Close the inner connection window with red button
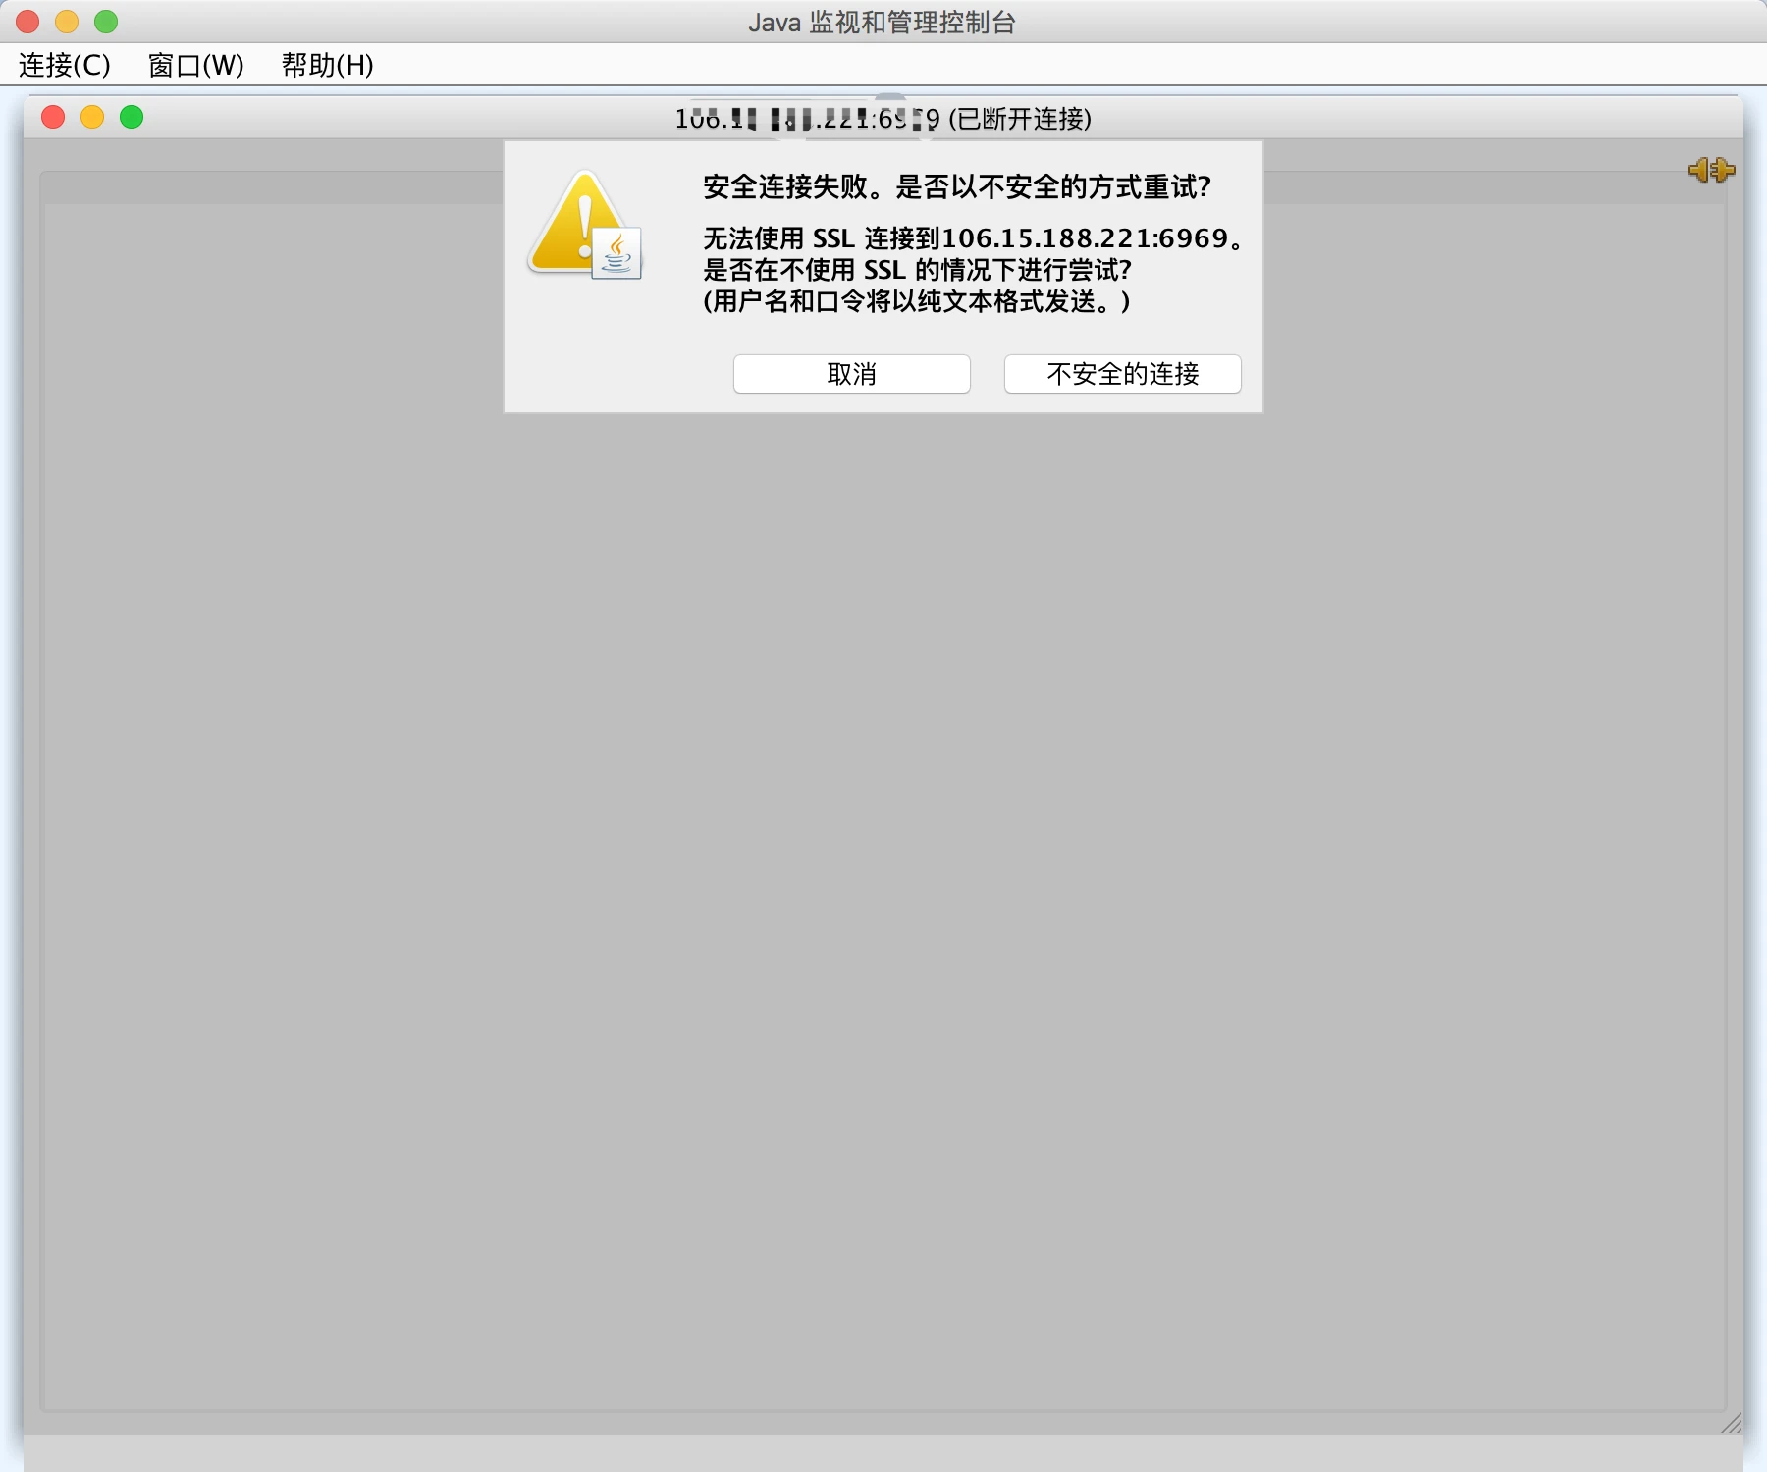This screenshot has width=1767, height=1472. click(x=53, y=118)
